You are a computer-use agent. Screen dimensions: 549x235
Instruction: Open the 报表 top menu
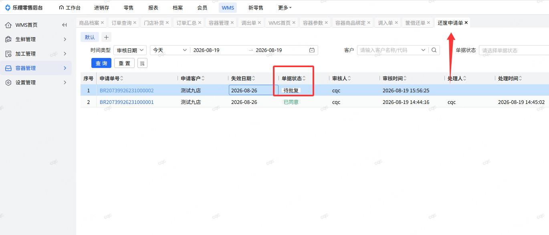click(153, 8)
